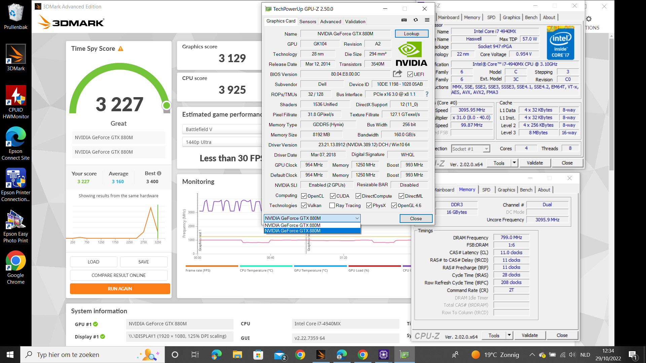The height and width of the screenshot is (363, 646).
Task: Open the GPU-Z hamburger menu
Action: 427,20
